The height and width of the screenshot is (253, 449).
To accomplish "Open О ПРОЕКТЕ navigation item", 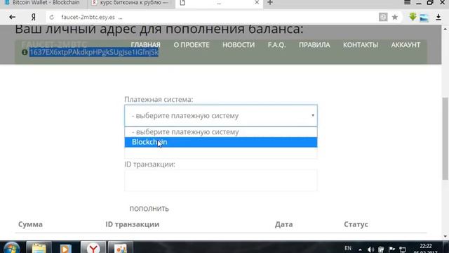I will 192,45.
